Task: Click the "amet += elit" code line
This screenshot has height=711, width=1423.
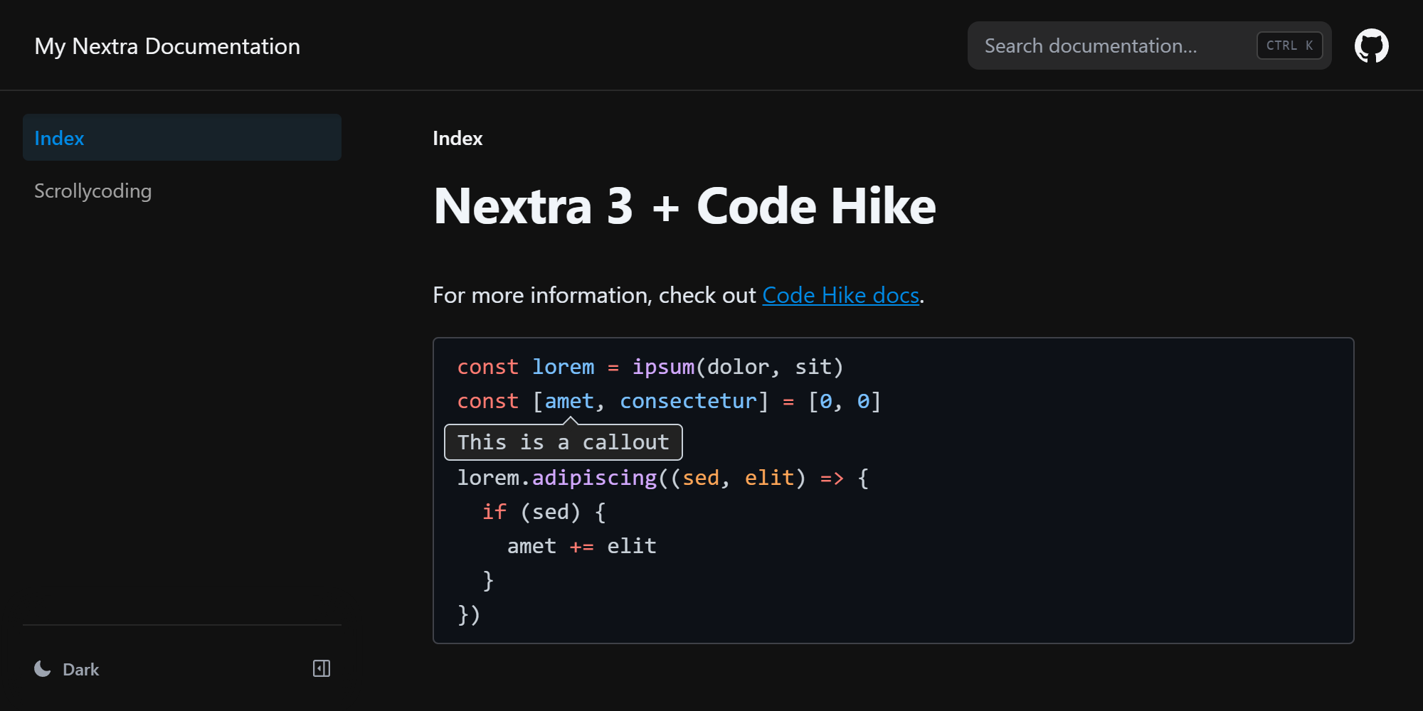Action: [x=581, y=546]
